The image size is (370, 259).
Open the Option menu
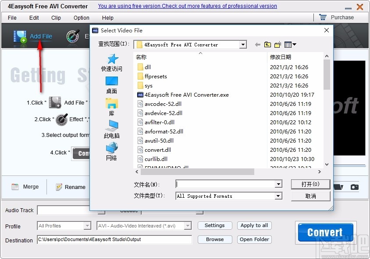click(81, 18)
